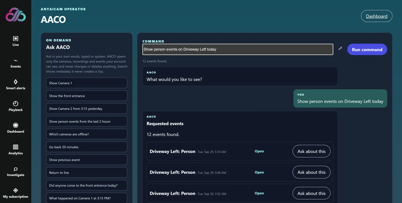Select 'Show previous event' suggestion

click(87, 160)
